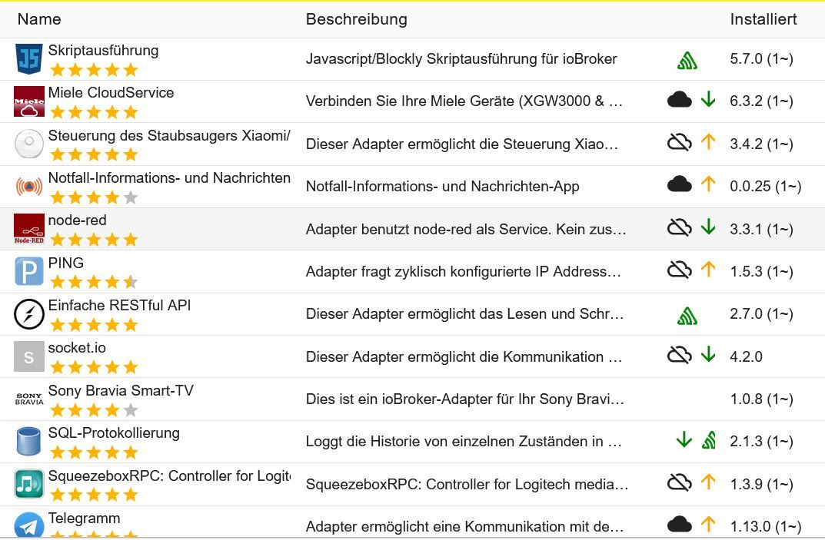This screenshot has width=825, height=540.
Task: Click the orange up arrow in SqueezeboxRPC row
Action: point(708,482)
